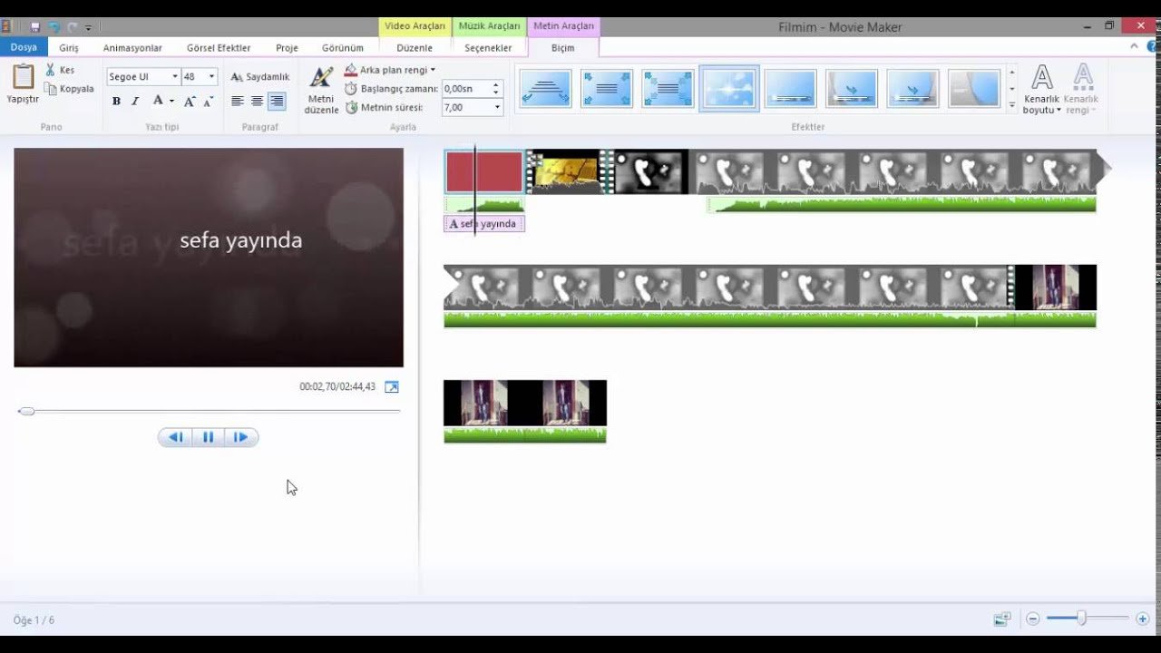Toggle bold text formatting
1161x653 pixels.
coord(116,102)
